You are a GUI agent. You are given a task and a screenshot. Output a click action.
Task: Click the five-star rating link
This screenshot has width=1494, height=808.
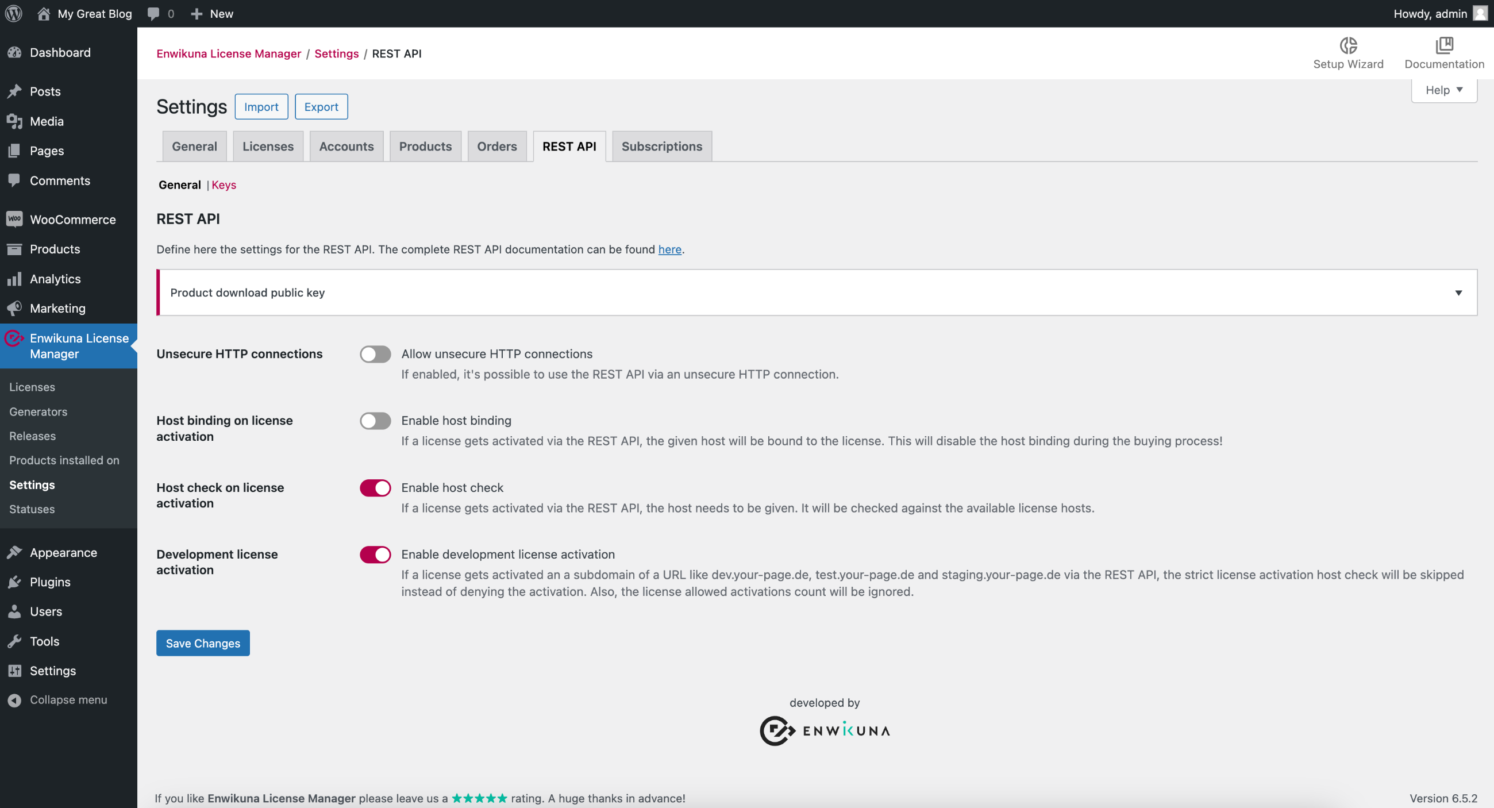click(479, 798)
